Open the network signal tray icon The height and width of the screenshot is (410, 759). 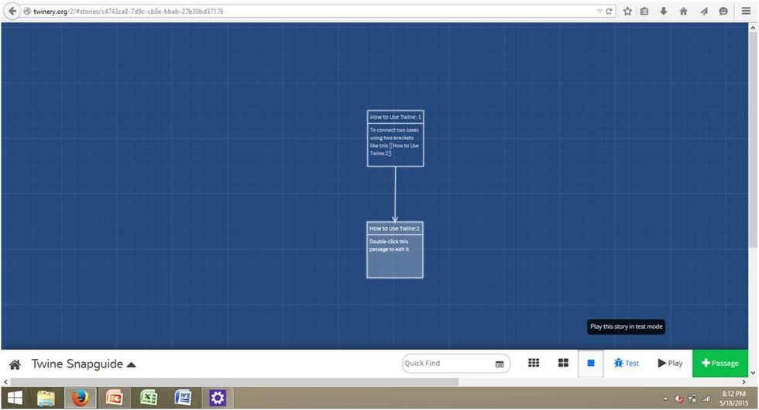(x=706, y=399)
